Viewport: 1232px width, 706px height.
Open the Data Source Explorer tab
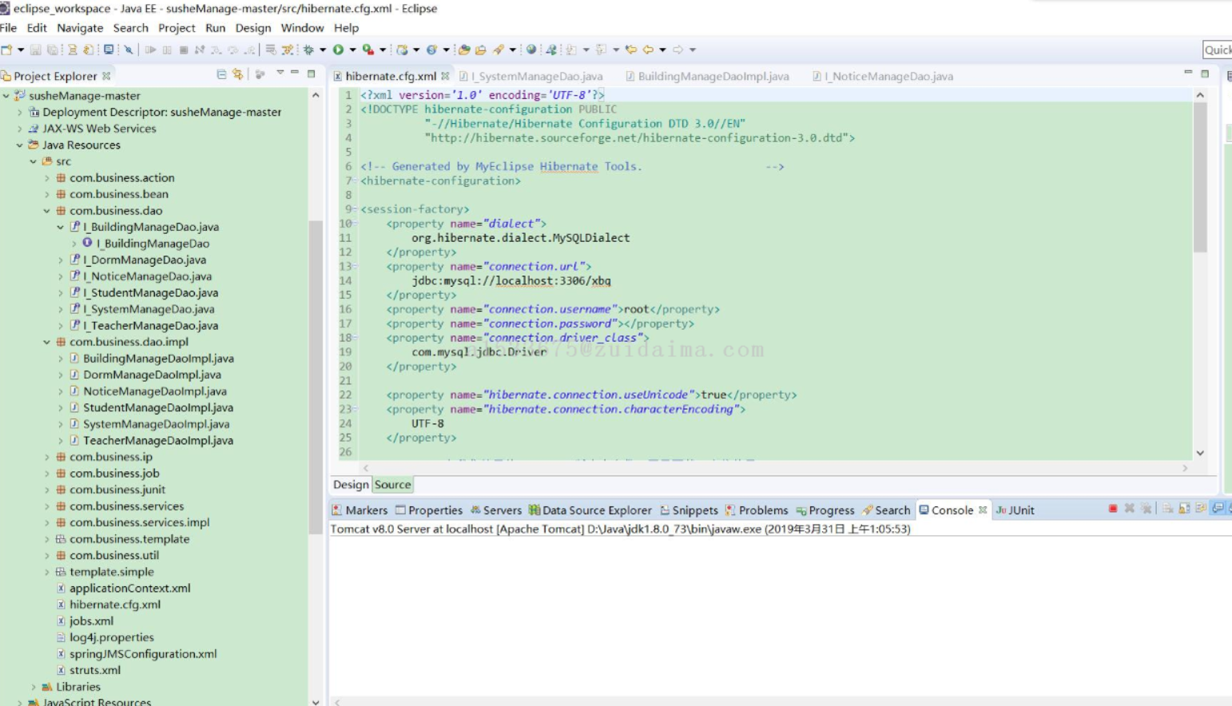[x=590, y=510]
